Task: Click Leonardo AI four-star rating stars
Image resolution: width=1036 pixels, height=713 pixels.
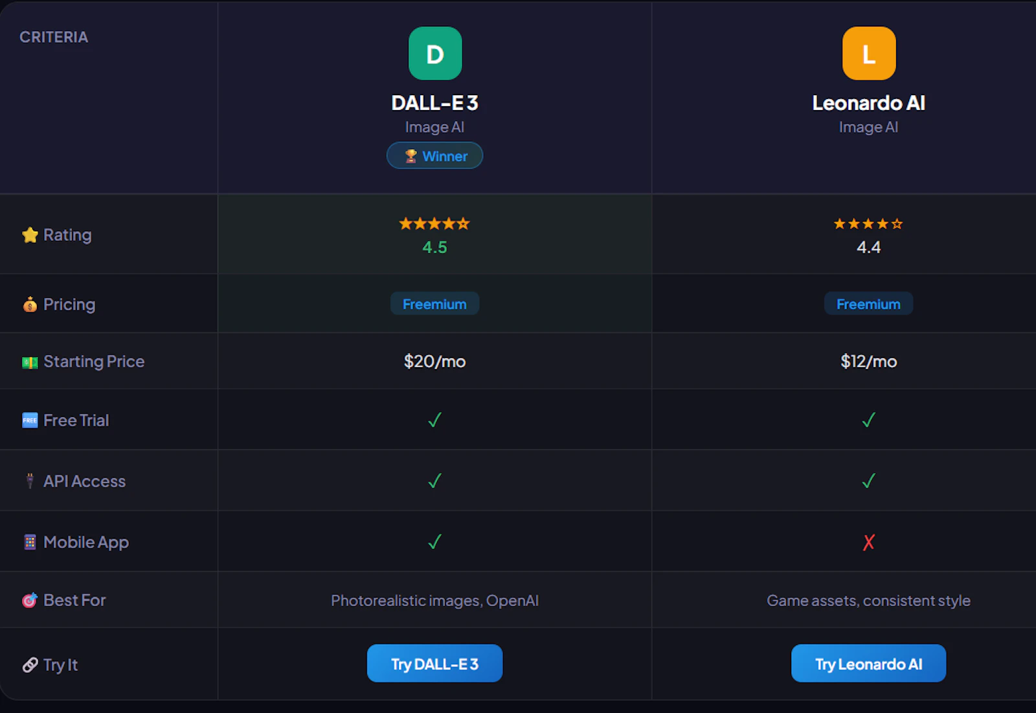Action: (x=868, y=224)
